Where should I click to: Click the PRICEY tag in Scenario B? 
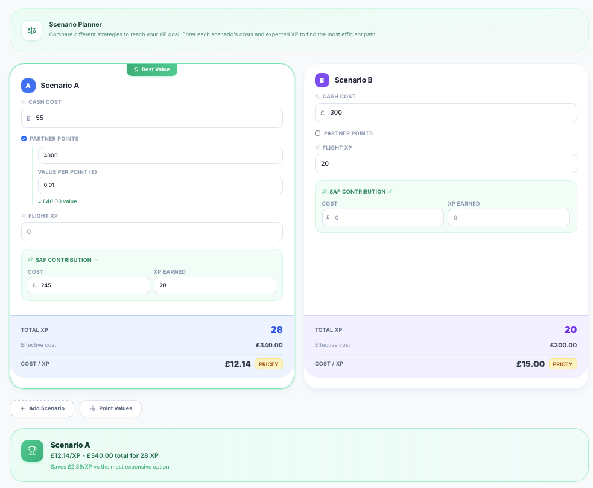click(562, 364)
